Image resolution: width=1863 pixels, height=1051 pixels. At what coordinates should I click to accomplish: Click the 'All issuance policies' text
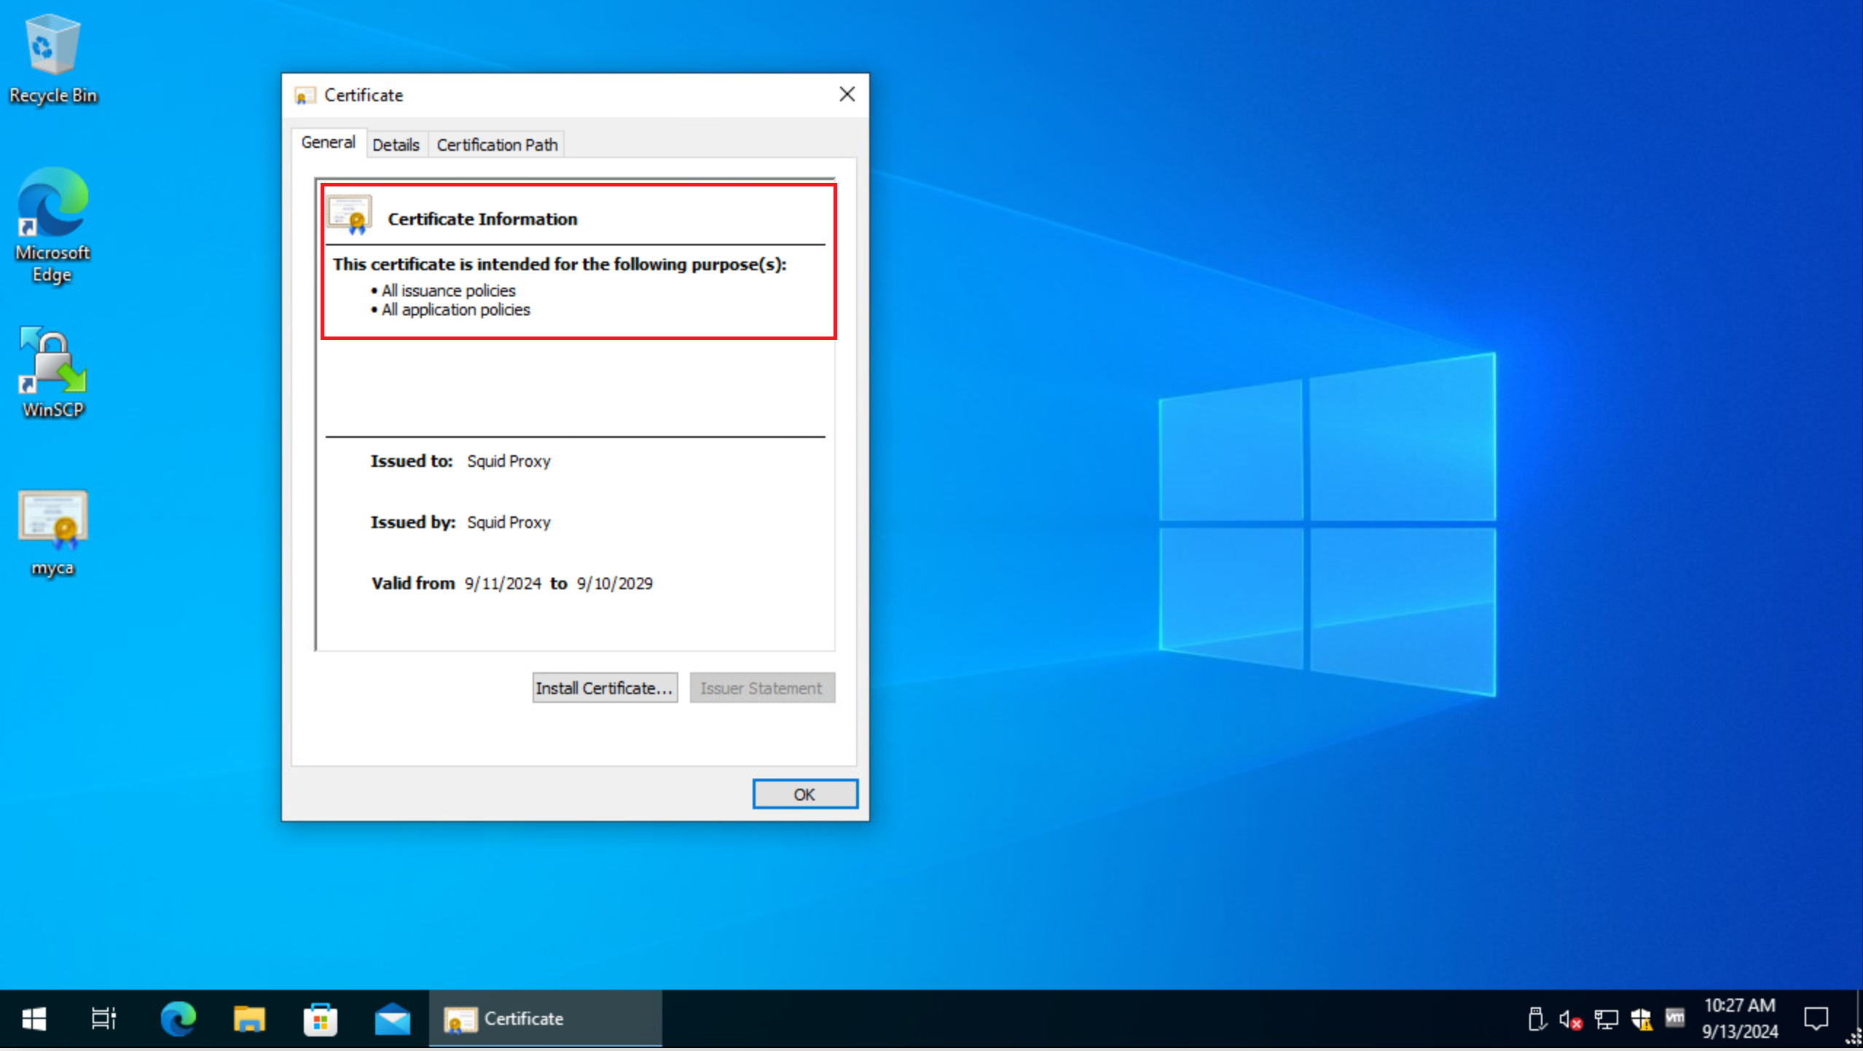449,291
